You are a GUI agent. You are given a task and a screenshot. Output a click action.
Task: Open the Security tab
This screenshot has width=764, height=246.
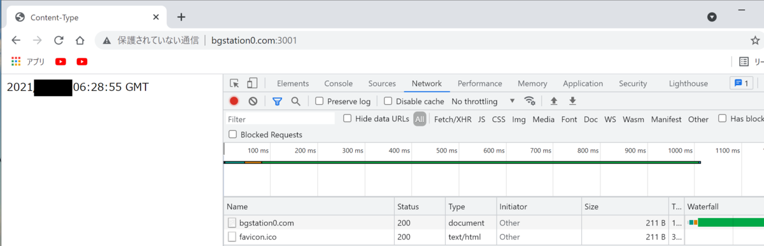[x=633, y=83]
